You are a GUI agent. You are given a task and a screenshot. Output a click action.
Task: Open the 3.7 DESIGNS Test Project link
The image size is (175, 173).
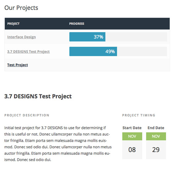pos(28,52)
